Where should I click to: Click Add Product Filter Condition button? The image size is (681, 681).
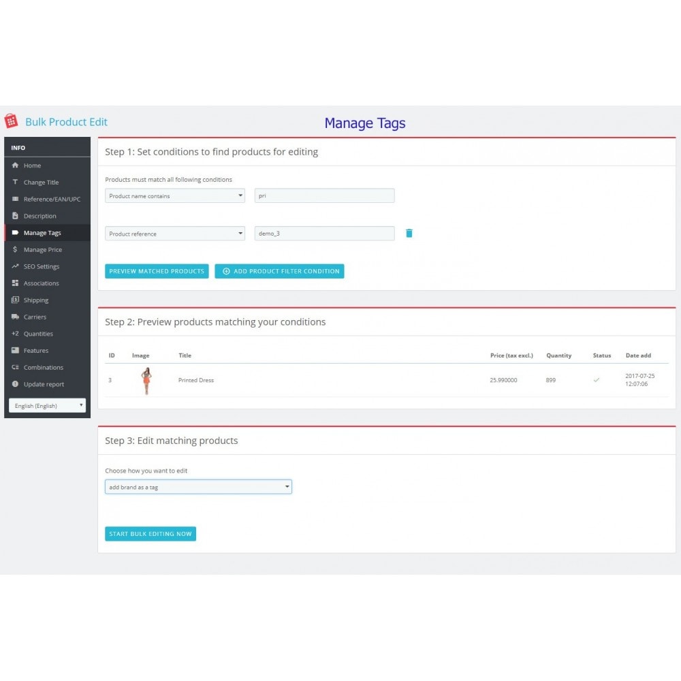pyautogui.click(x=279, y=271)
